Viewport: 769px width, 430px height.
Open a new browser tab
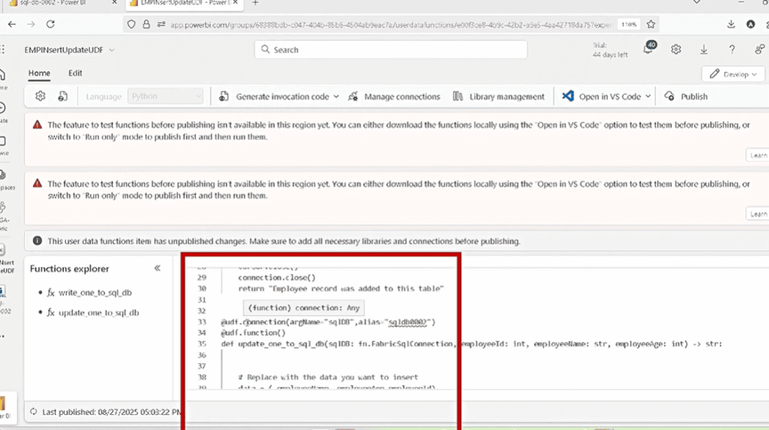click(255, 3)
